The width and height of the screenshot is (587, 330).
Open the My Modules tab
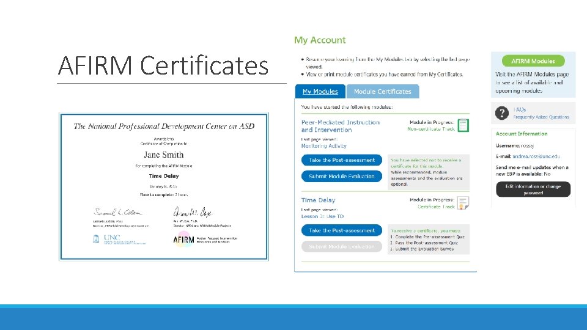[x=320, y=92]
